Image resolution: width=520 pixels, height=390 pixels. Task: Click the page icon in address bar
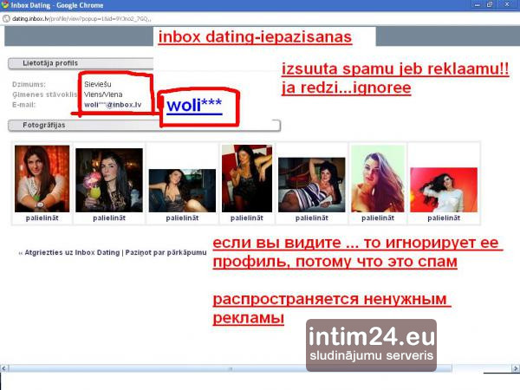click(8, 19)
